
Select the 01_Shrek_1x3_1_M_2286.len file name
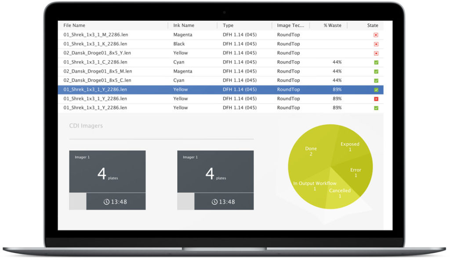pos(95,35)
